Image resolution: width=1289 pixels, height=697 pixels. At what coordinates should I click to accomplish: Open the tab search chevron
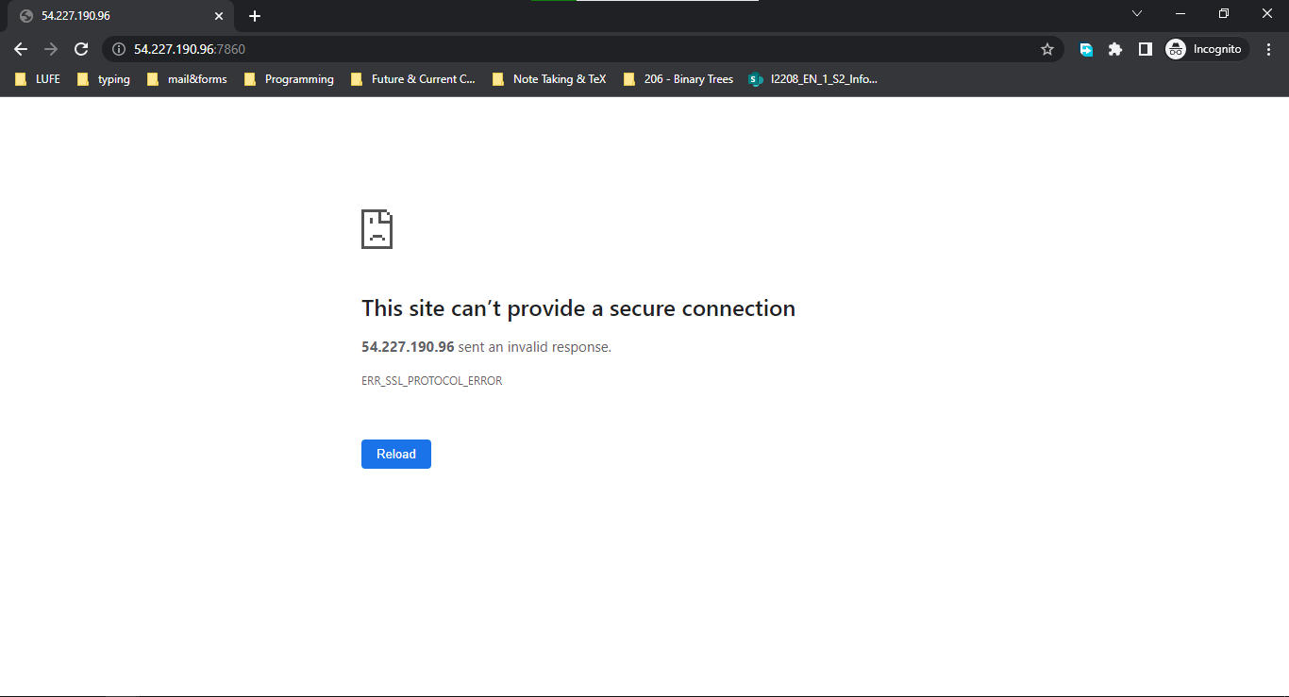coord(1137,13)
